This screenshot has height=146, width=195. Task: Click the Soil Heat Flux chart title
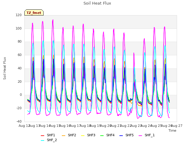pos(97,3)
